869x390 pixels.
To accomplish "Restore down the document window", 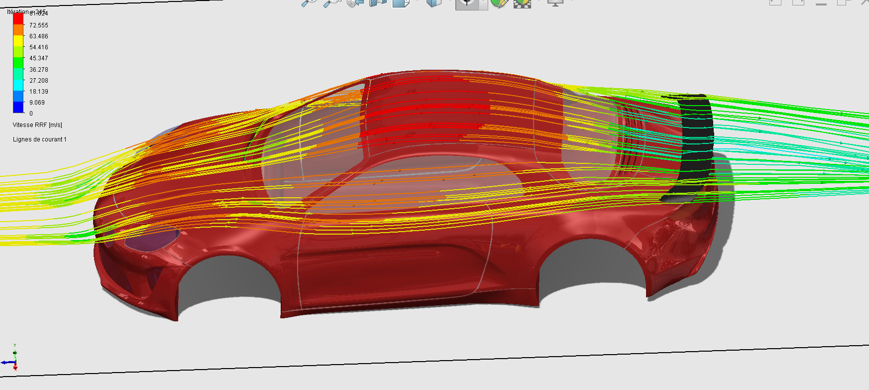I will [844, 2].
